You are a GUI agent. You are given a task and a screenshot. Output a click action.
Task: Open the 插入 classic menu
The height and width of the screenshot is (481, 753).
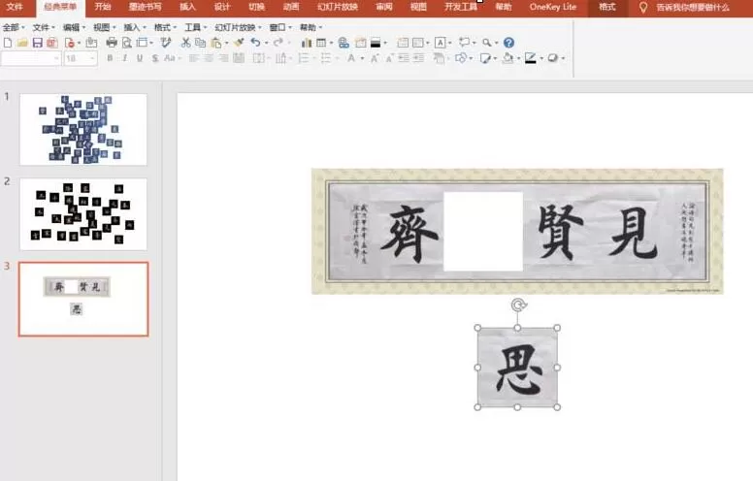pos(134,27)
